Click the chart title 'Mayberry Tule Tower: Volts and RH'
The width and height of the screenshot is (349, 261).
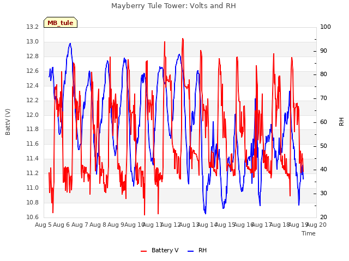[x=173, y=6]
